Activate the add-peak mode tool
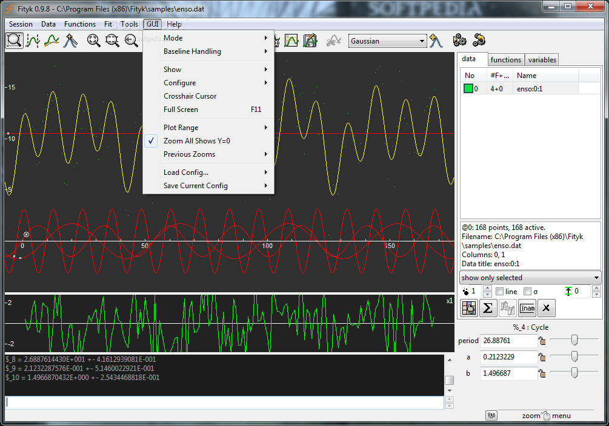This screenshot has height=426, width=609. (70, 41)
